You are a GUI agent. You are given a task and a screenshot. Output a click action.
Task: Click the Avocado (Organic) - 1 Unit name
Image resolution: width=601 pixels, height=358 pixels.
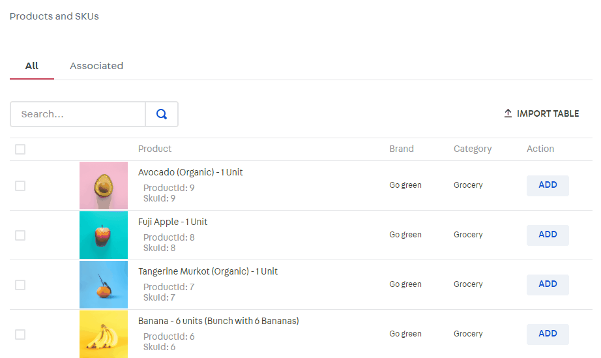(190, 172)
